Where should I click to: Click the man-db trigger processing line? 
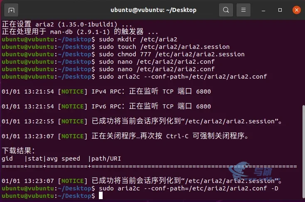(x=80, y=31)
